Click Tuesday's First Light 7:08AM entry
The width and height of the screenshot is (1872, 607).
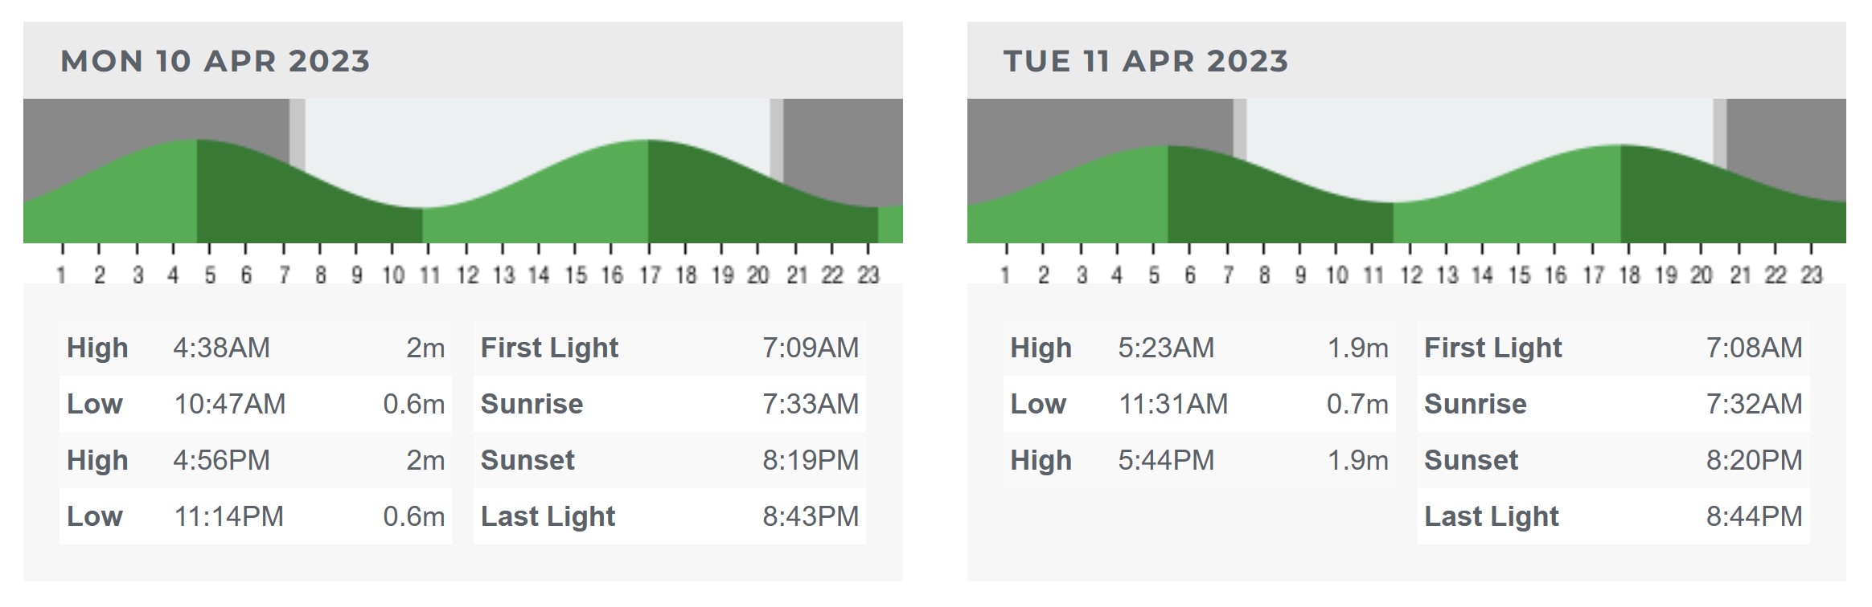click(1613, 348)
